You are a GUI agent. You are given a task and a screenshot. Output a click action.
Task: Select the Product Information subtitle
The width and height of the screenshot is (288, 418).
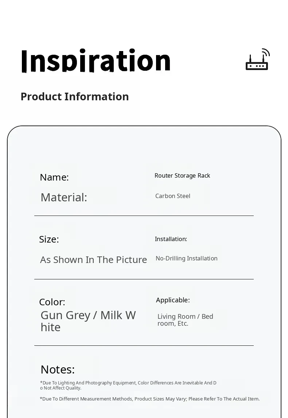[75, 97]
